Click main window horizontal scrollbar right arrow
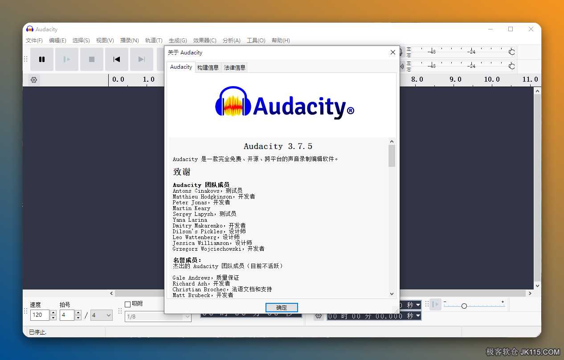Image resolution: width=564 pixels, height=360 pixels. click(530, 294)
